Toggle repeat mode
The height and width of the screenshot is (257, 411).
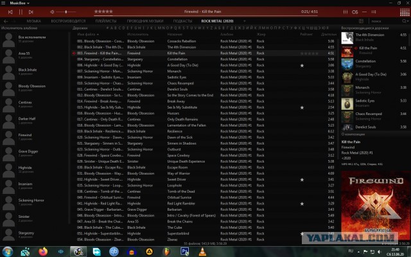coord(364,12)
